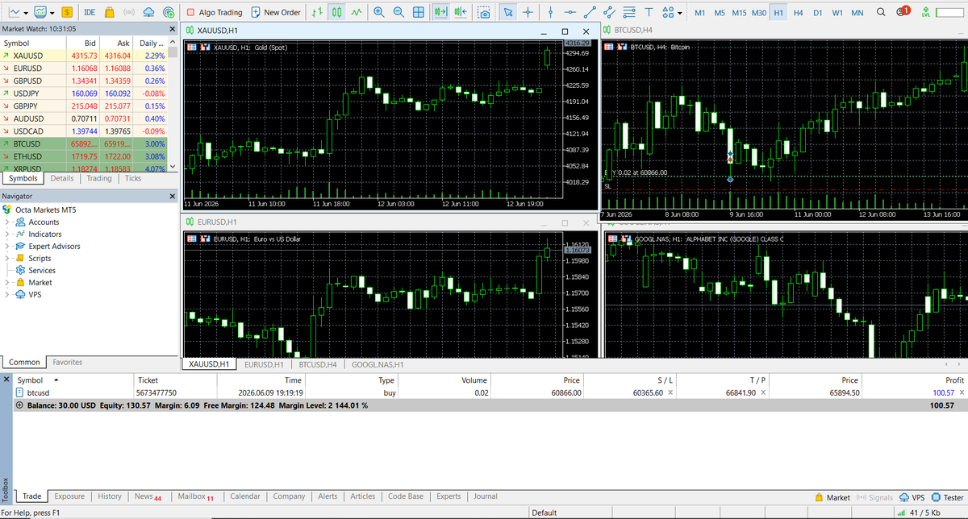This screenshot has width=968, height=519.
Task: Set the timeframe to H4
Action: [798, 13]
